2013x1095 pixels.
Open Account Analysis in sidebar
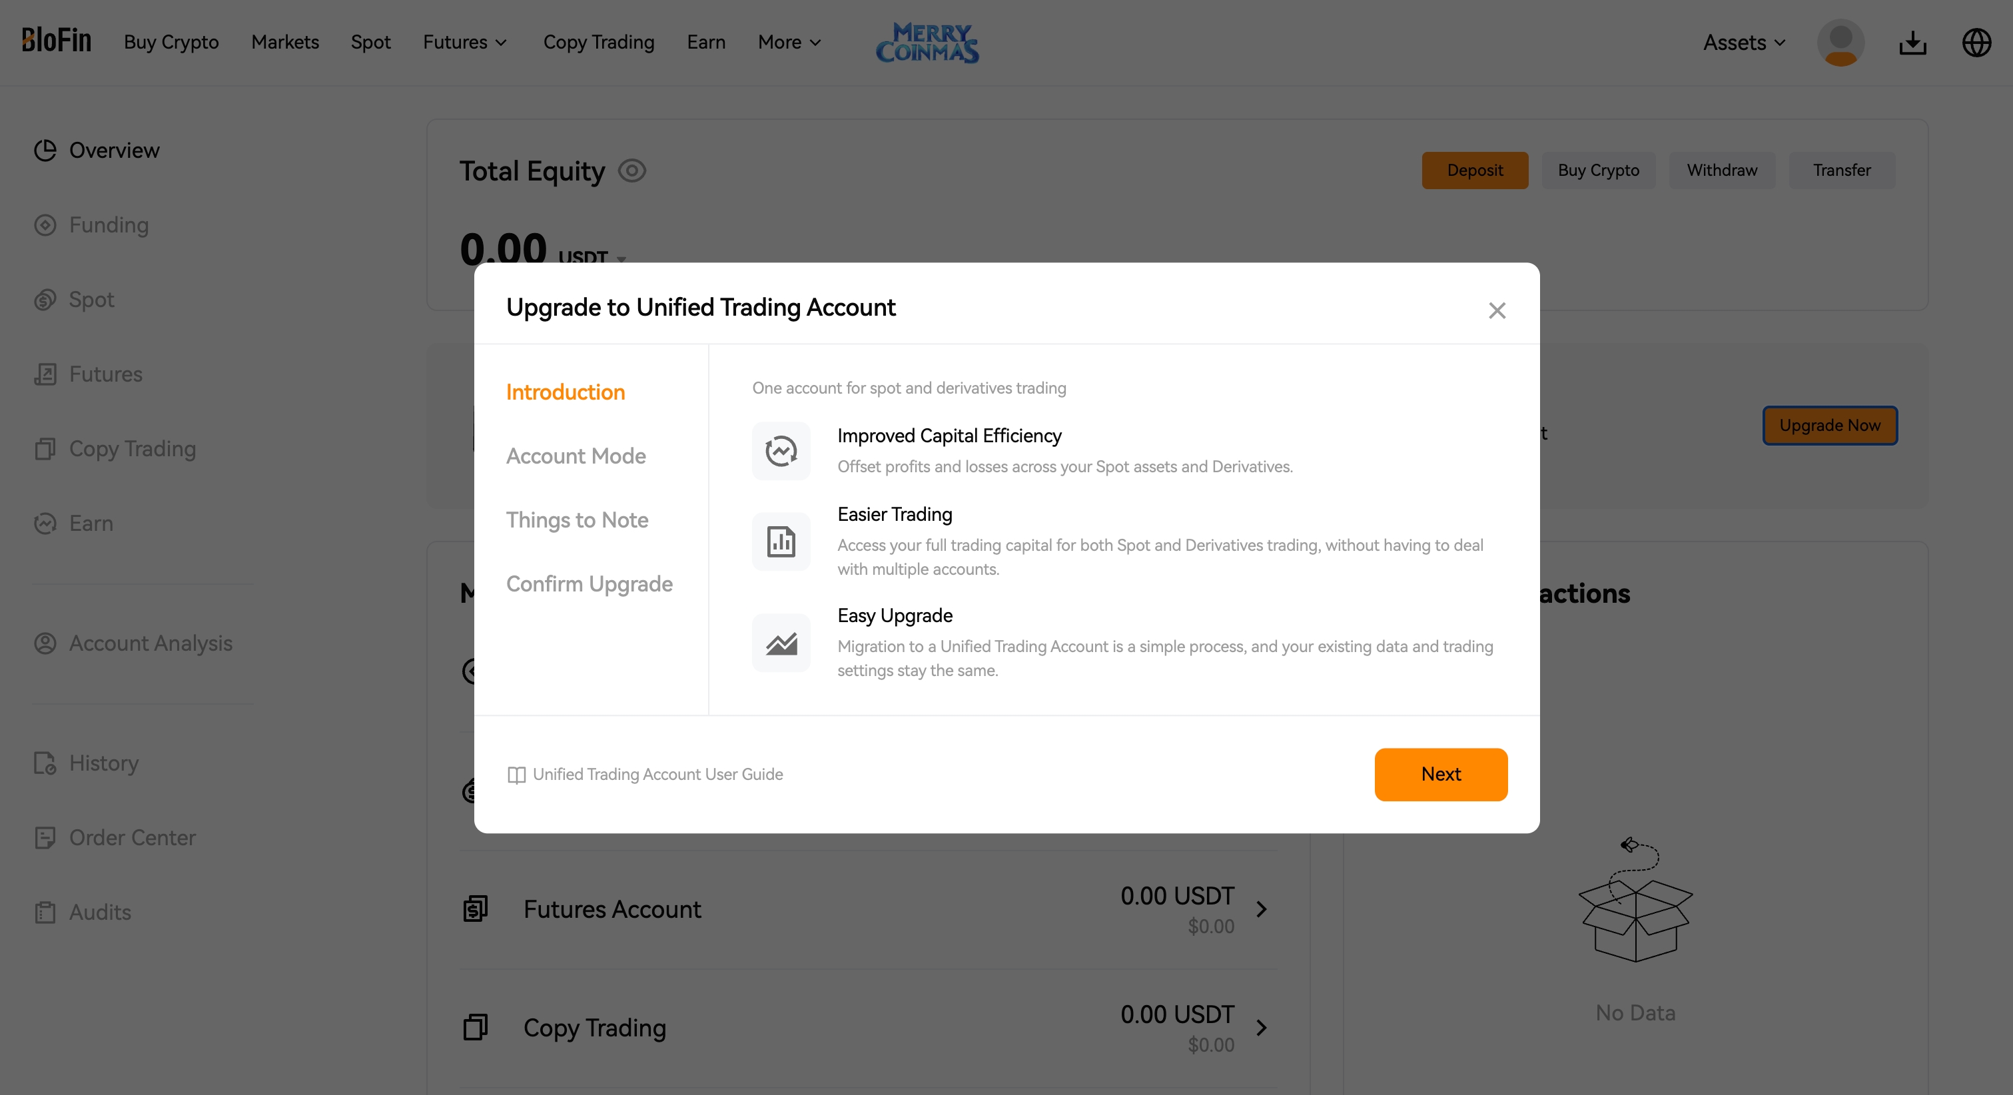(151, 643)
